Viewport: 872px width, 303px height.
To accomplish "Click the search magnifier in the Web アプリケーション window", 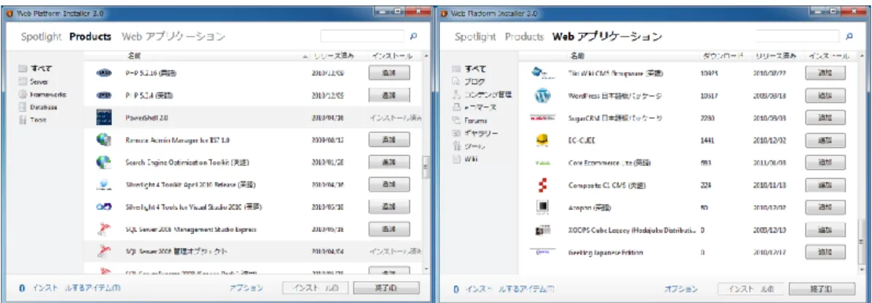I will click(x=849, y=36).
